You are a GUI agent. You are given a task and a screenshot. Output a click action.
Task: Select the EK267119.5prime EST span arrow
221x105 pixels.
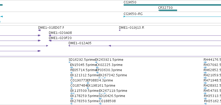tap(102, 93)
